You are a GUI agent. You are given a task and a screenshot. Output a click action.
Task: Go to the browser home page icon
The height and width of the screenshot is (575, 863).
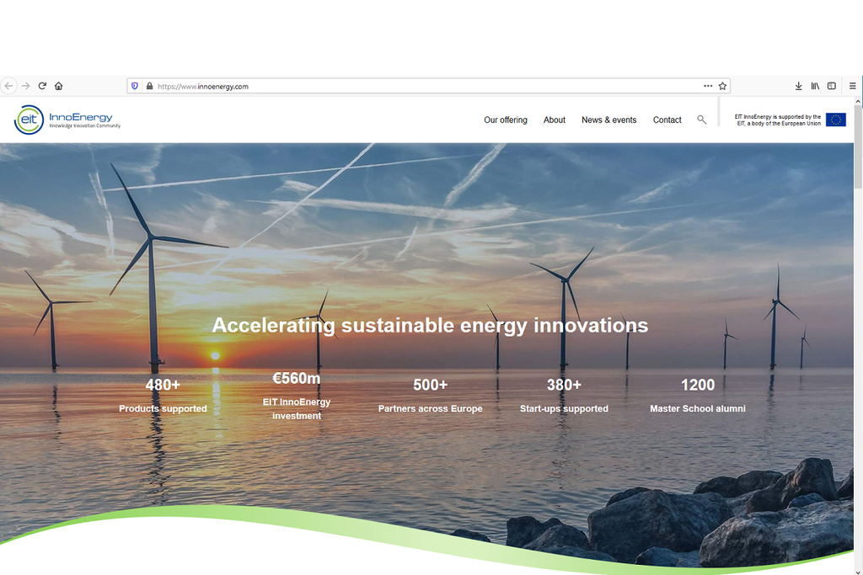pyautogui.click(x=59, y=86)
